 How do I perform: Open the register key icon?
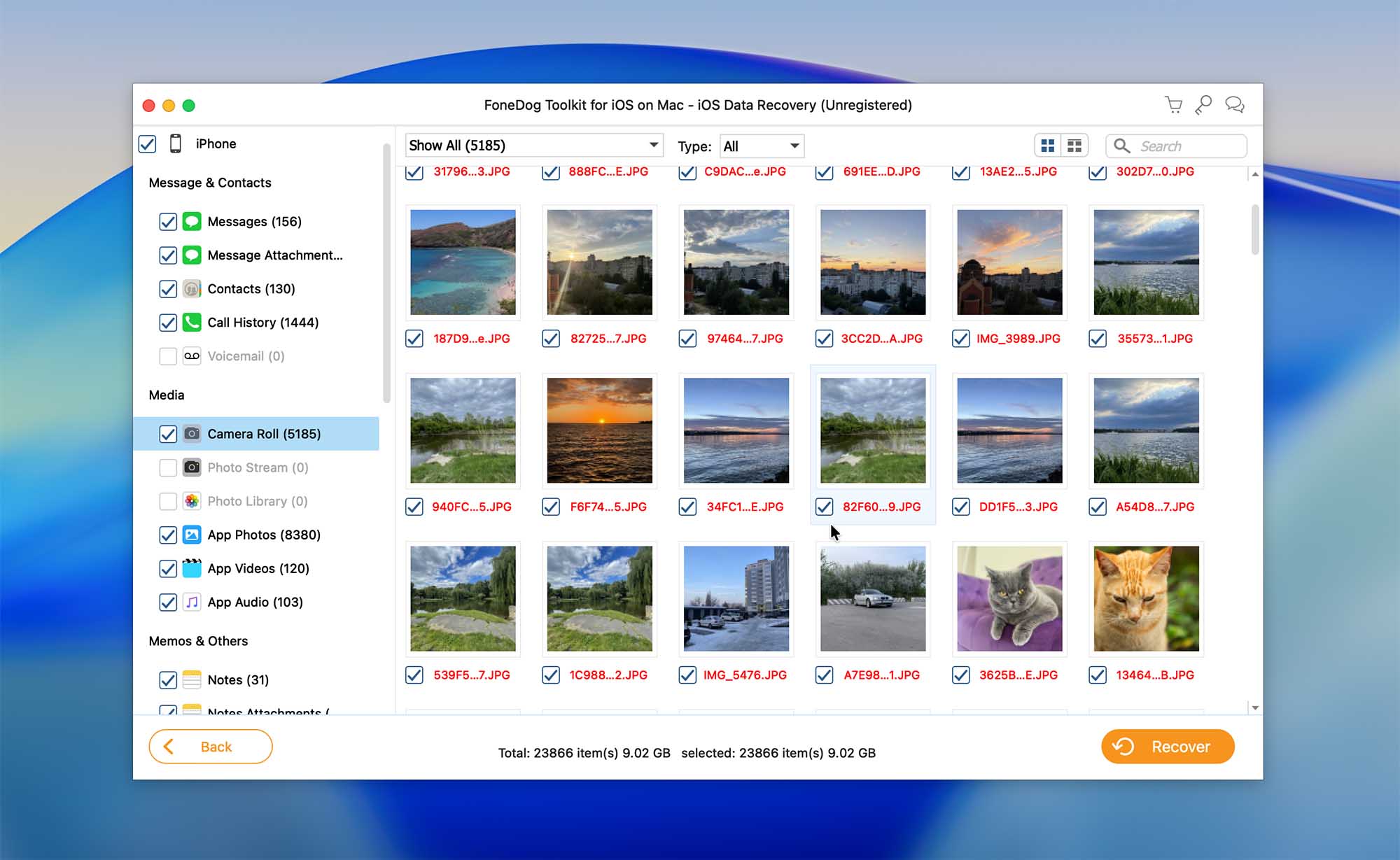coord(1204,105)
